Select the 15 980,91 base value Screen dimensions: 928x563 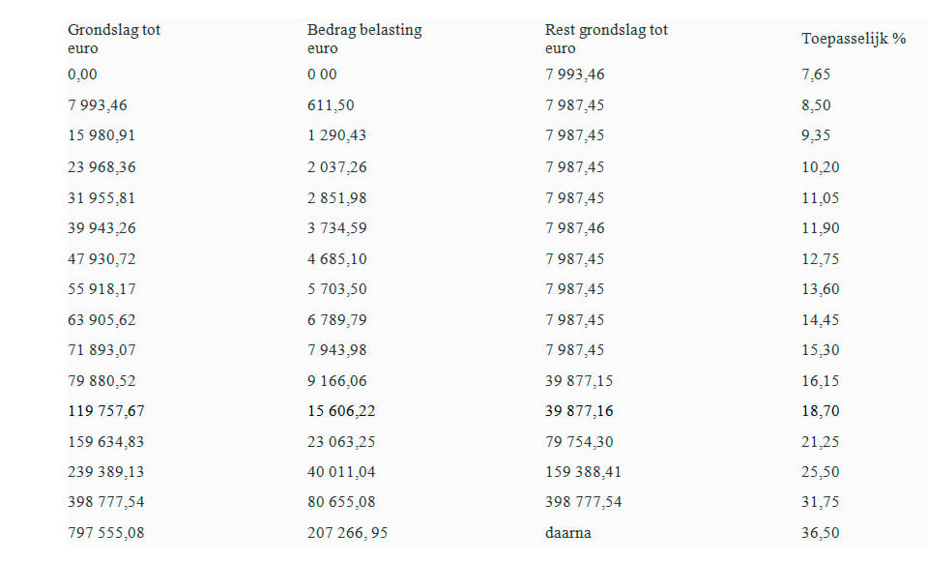click(101, 135)
